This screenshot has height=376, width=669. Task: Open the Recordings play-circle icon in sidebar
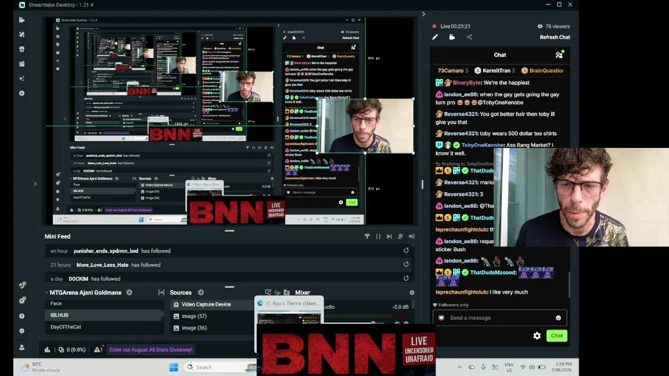click(21, 93)
